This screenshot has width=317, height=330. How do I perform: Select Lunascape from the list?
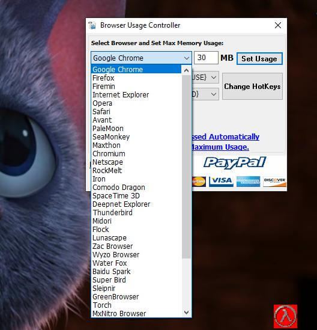[x=136, y=238]
